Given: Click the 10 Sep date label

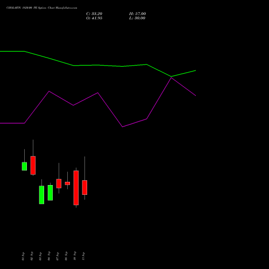Looking at the screenshot, I should point(75,256).
